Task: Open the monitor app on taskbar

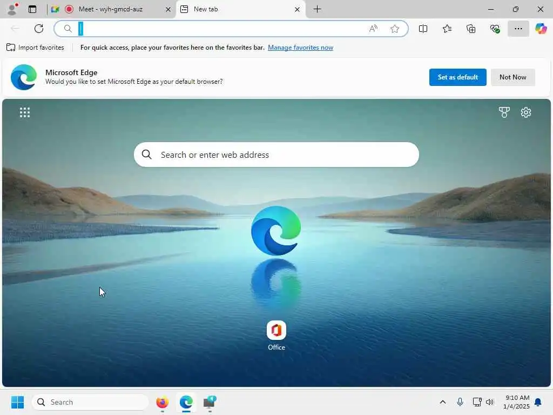Action: click(210, 402)
